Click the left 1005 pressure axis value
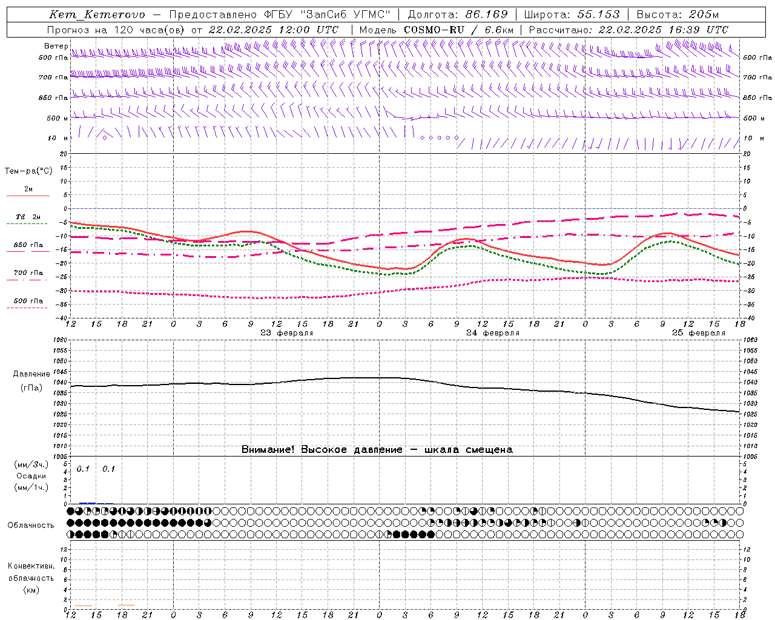This screenshot has height=620, width=775. click(61, 457)
